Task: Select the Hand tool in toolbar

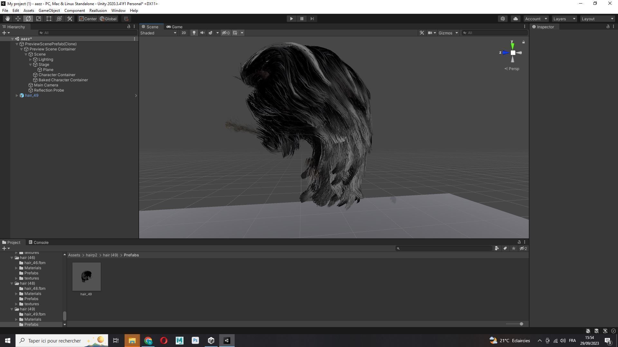Action: 7,19
